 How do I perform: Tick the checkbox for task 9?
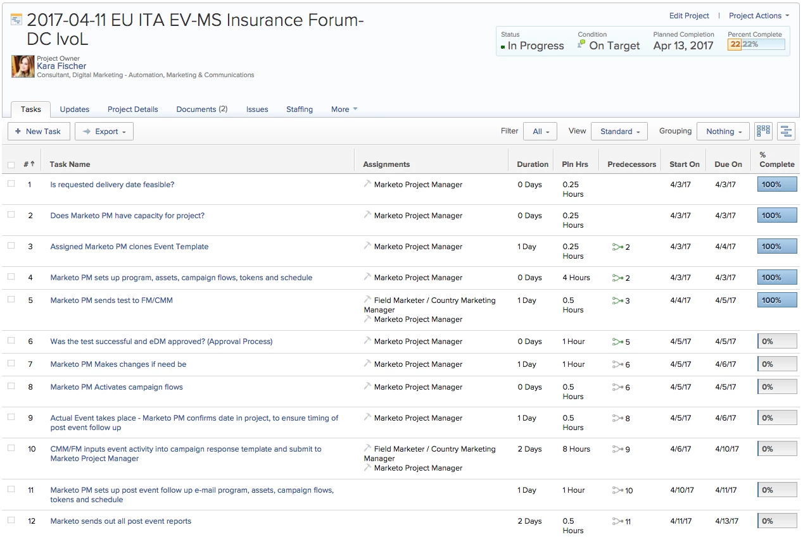pyautogui.click(x=11, y=417)
